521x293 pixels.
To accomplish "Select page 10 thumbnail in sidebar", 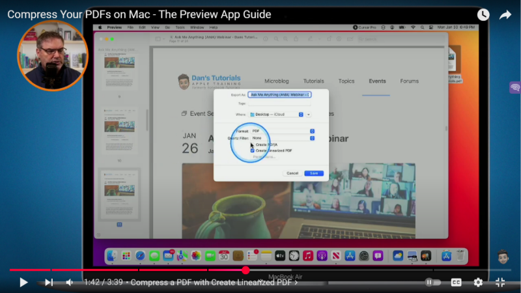I will click(x=119, y=131).
